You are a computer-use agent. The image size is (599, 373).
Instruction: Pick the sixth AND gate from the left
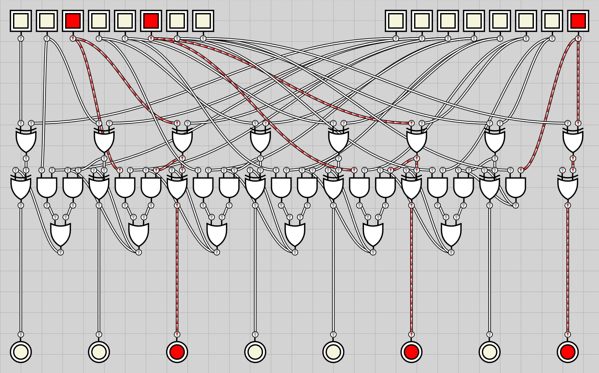pos(229,188)
